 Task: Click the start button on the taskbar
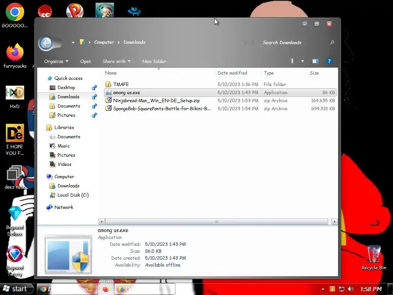pyautogui.click(x=16, y=289)
